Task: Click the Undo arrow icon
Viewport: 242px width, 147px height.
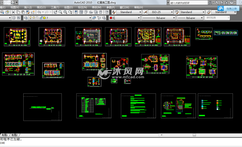Action: pos(39,12)
